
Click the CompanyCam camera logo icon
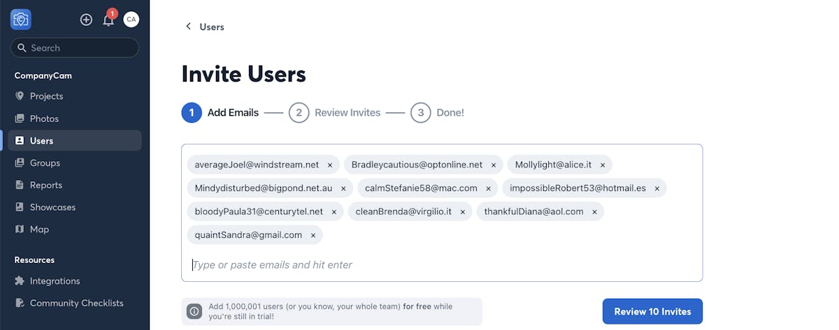coord(21,20)
